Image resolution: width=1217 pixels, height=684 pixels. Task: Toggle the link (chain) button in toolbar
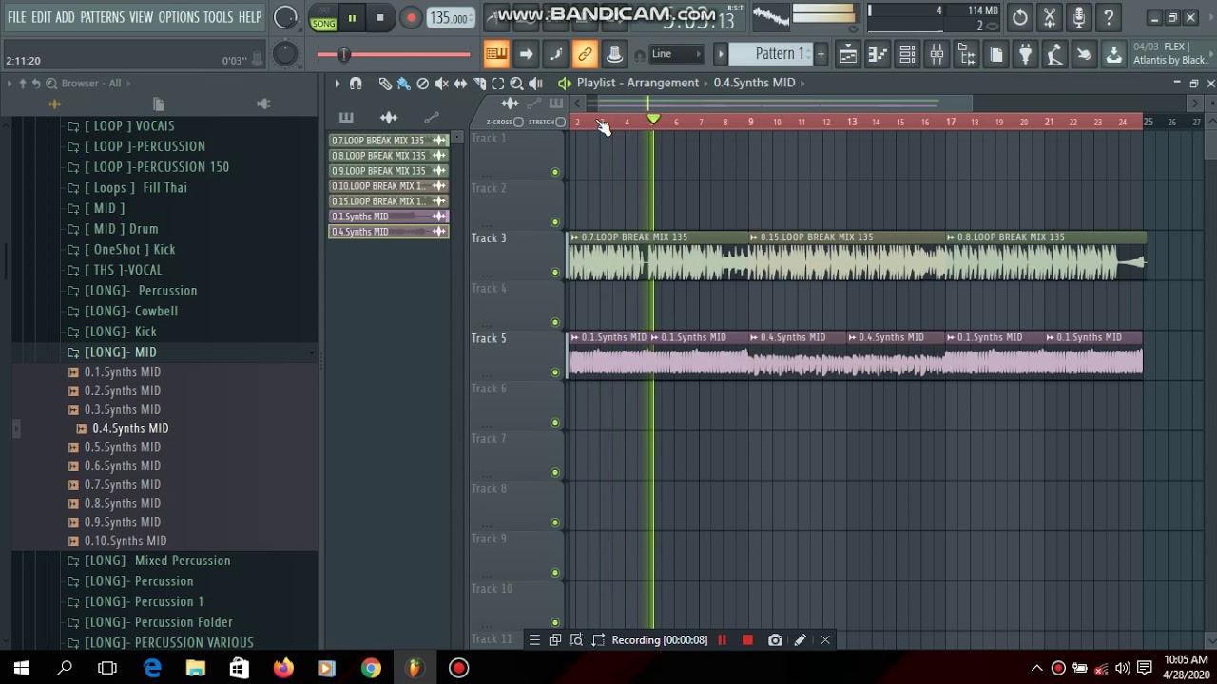(585, 54)
